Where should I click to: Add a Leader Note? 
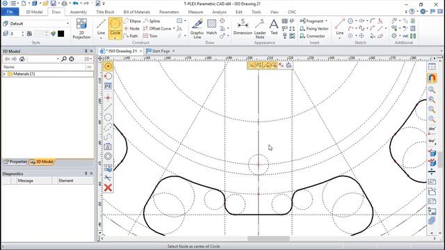coord(259,28)
